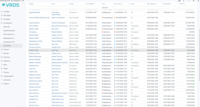Open patient Середа Анастасія order
The height and width of the screenshot is (107, 200).
pyautogui.click(x=35, y=87)
